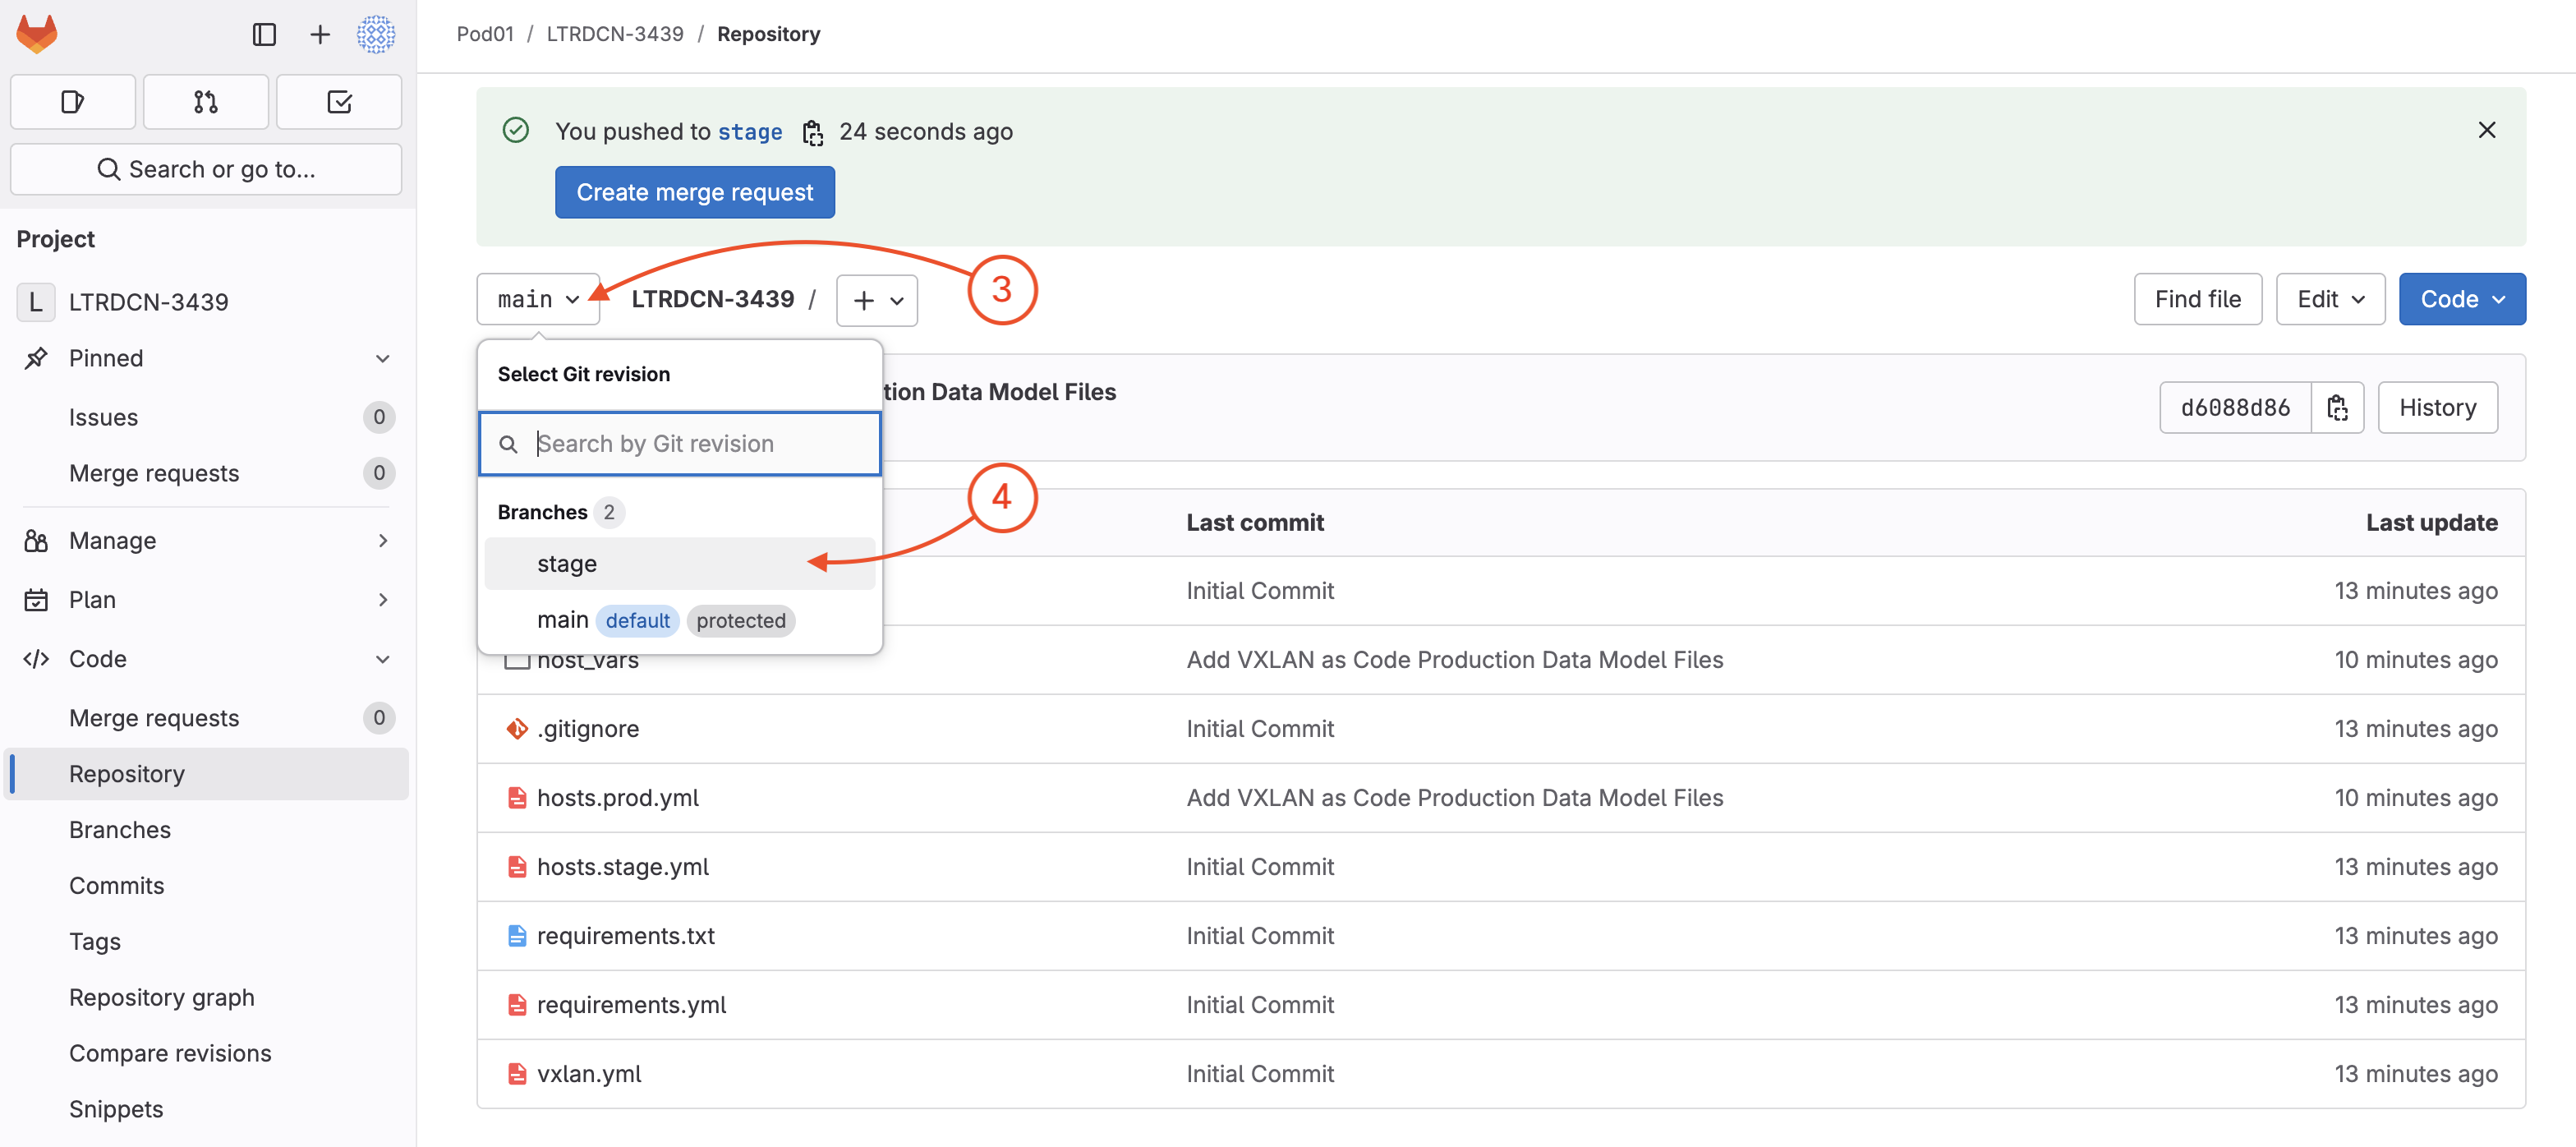Open the to-do list icon

point(339,101)
